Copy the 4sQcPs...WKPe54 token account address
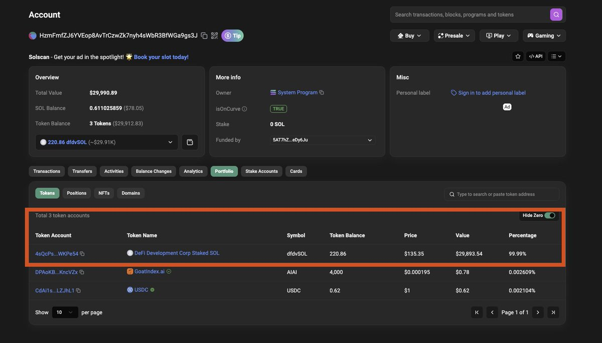This screenshot has width=602, height=343. coord(82,254)
